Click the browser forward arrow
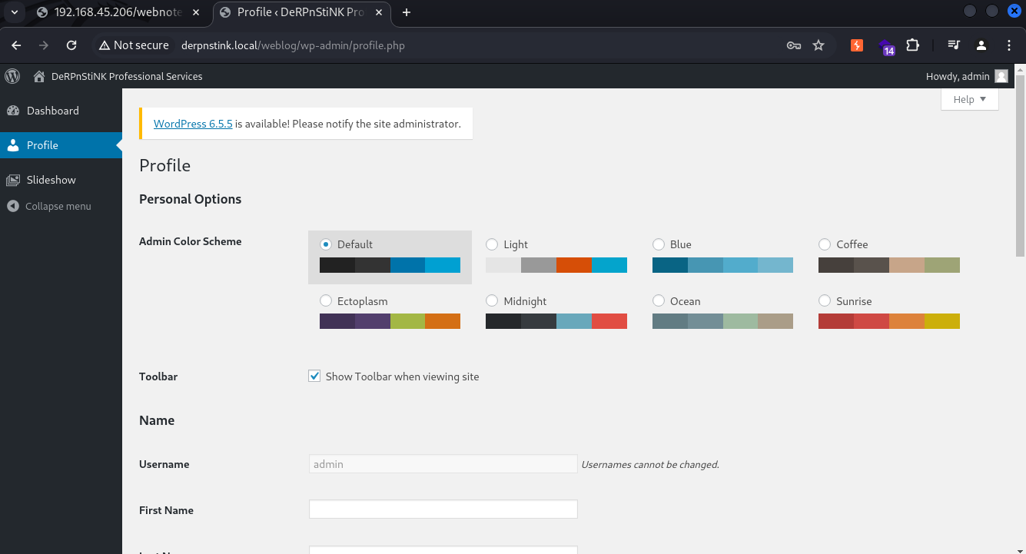The width and height of the screenshot is (1026, 554). point(44,45)
